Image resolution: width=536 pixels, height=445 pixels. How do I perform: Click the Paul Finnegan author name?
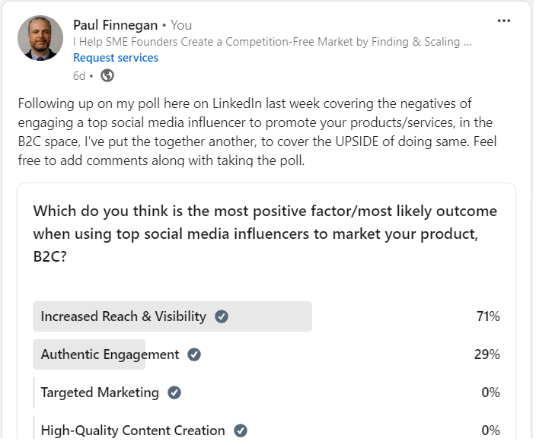(115, 25)
